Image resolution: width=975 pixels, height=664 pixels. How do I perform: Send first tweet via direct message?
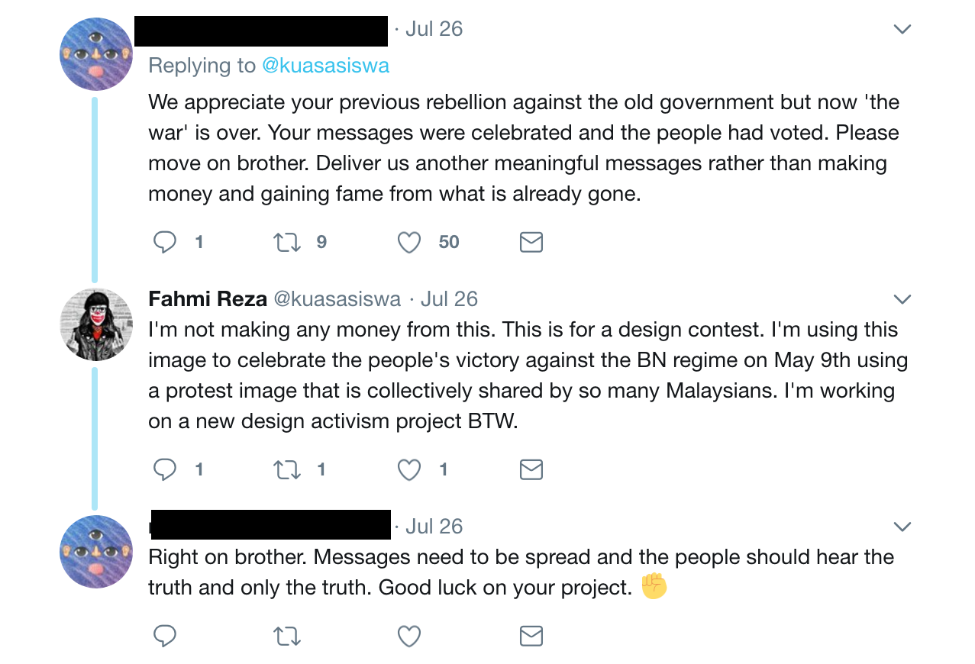pos(531,243)
